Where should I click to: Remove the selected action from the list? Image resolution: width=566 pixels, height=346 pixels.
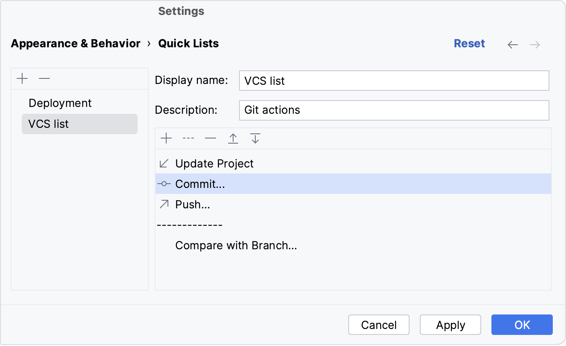(x=210, y=138)
